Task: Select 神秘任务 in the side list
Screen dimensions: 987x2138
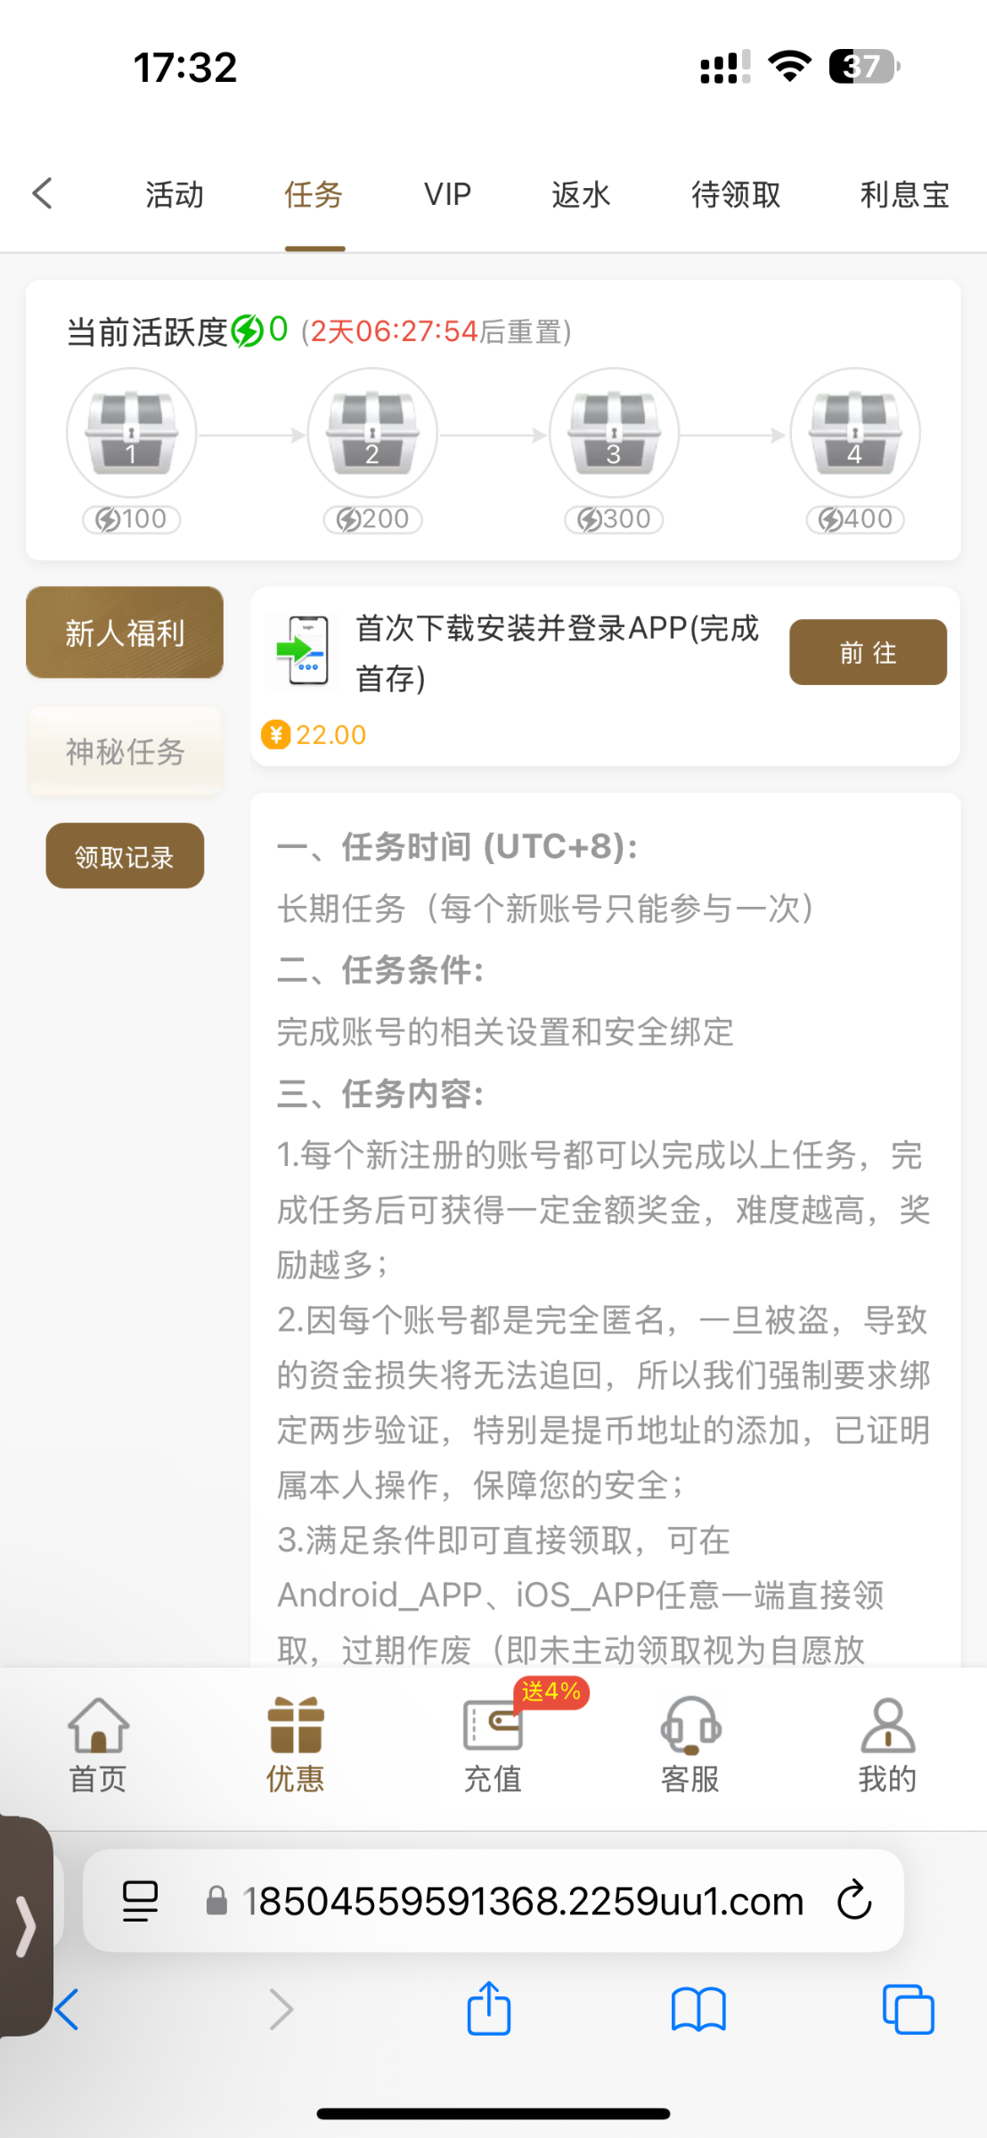Action: click(125, 751)
